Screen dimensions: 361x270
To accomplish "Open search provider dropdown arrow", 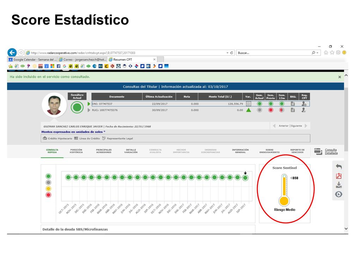I will [x=318, y=53].
